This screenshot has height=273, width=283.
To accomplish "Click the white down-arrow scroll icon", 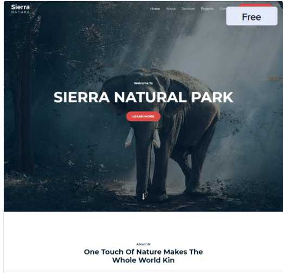I will tap(143, 196).
